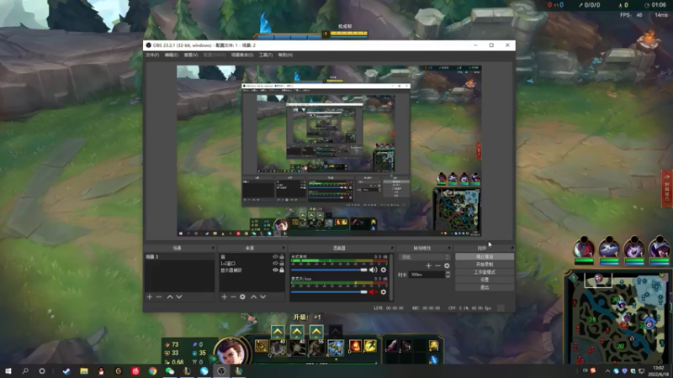
Task: Click the 300ms duration input field
Action: point(427,275)
